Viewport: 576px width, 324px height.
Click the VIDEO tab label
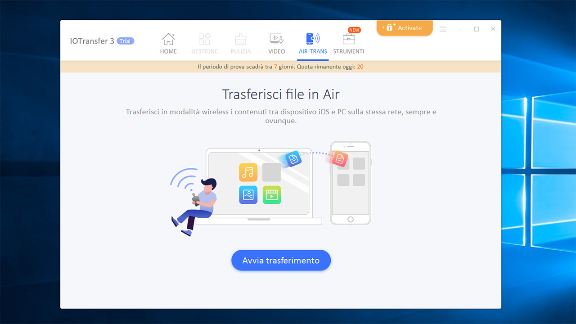(277, 51)
